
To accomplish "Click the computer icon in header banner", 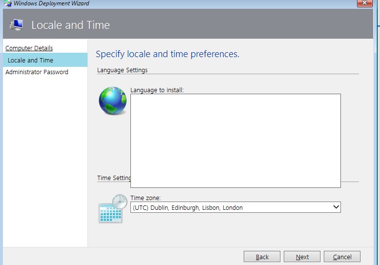I will (x=16, y=25).
